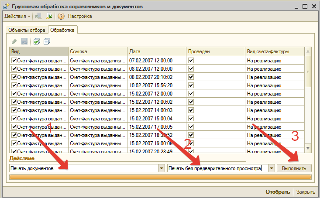Toggle the Проведен checkbox for row 15.02.2007 14:00:03
320x198 pixels.
coord(191,110)
